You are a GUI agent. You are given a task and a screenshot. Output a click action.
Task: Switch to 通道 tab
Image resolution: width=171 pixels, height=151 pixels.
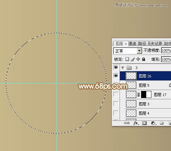[x=132, y=44]
